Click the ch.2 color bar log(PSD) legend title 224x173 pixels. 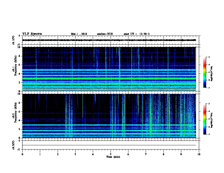(x=212, y=120)
